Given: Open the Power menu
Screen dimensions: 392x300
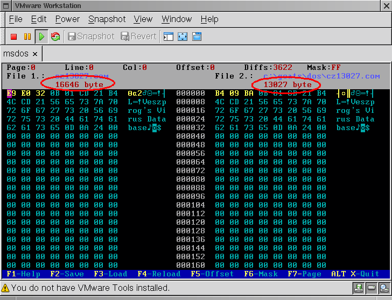Looking at the screenshot, I should tap(67, 19).
